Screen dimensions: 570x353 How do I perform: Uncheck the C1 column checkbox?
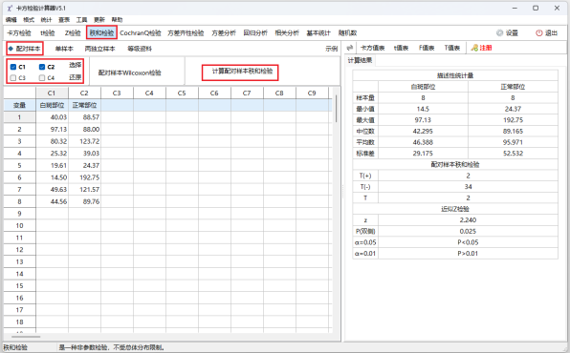[13, 67]
